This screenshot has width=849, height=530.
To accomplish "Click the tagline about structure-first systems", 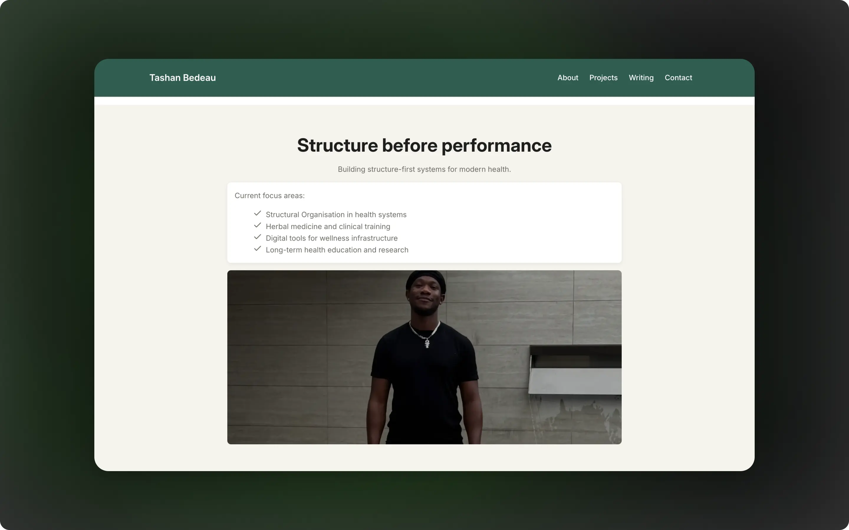I will 424,169.
